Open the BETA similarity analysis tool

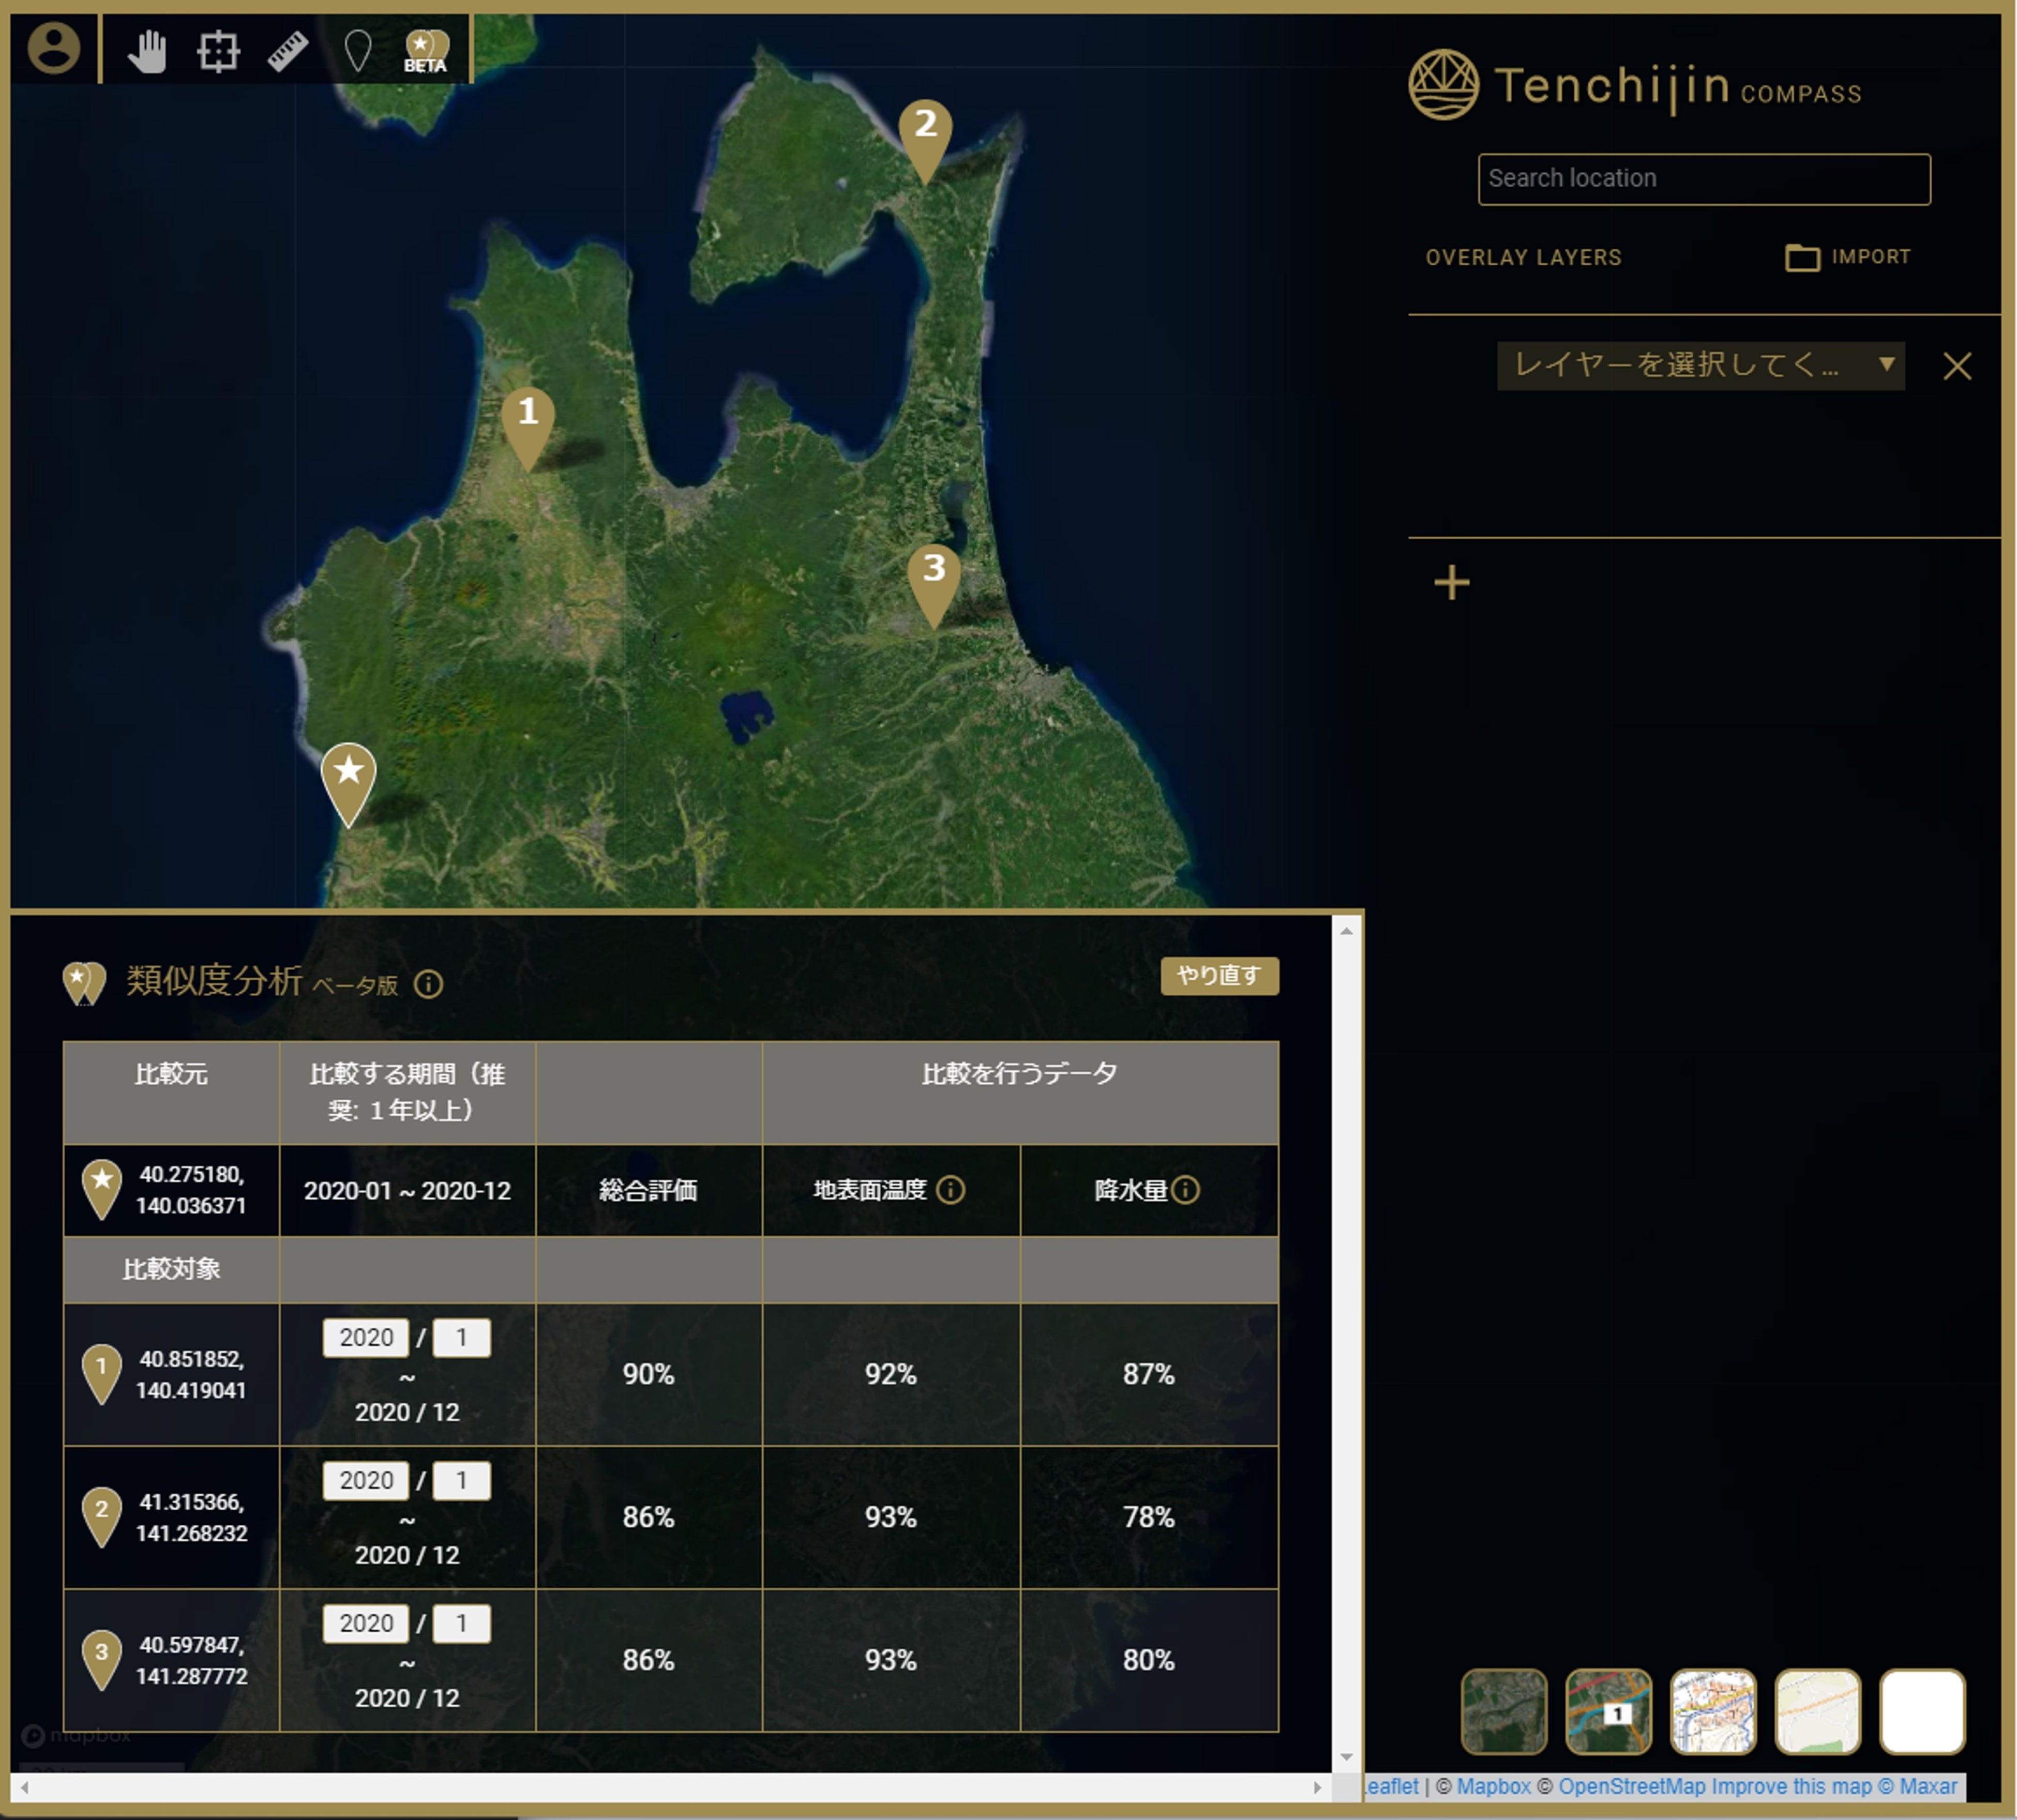click(426, 50)
